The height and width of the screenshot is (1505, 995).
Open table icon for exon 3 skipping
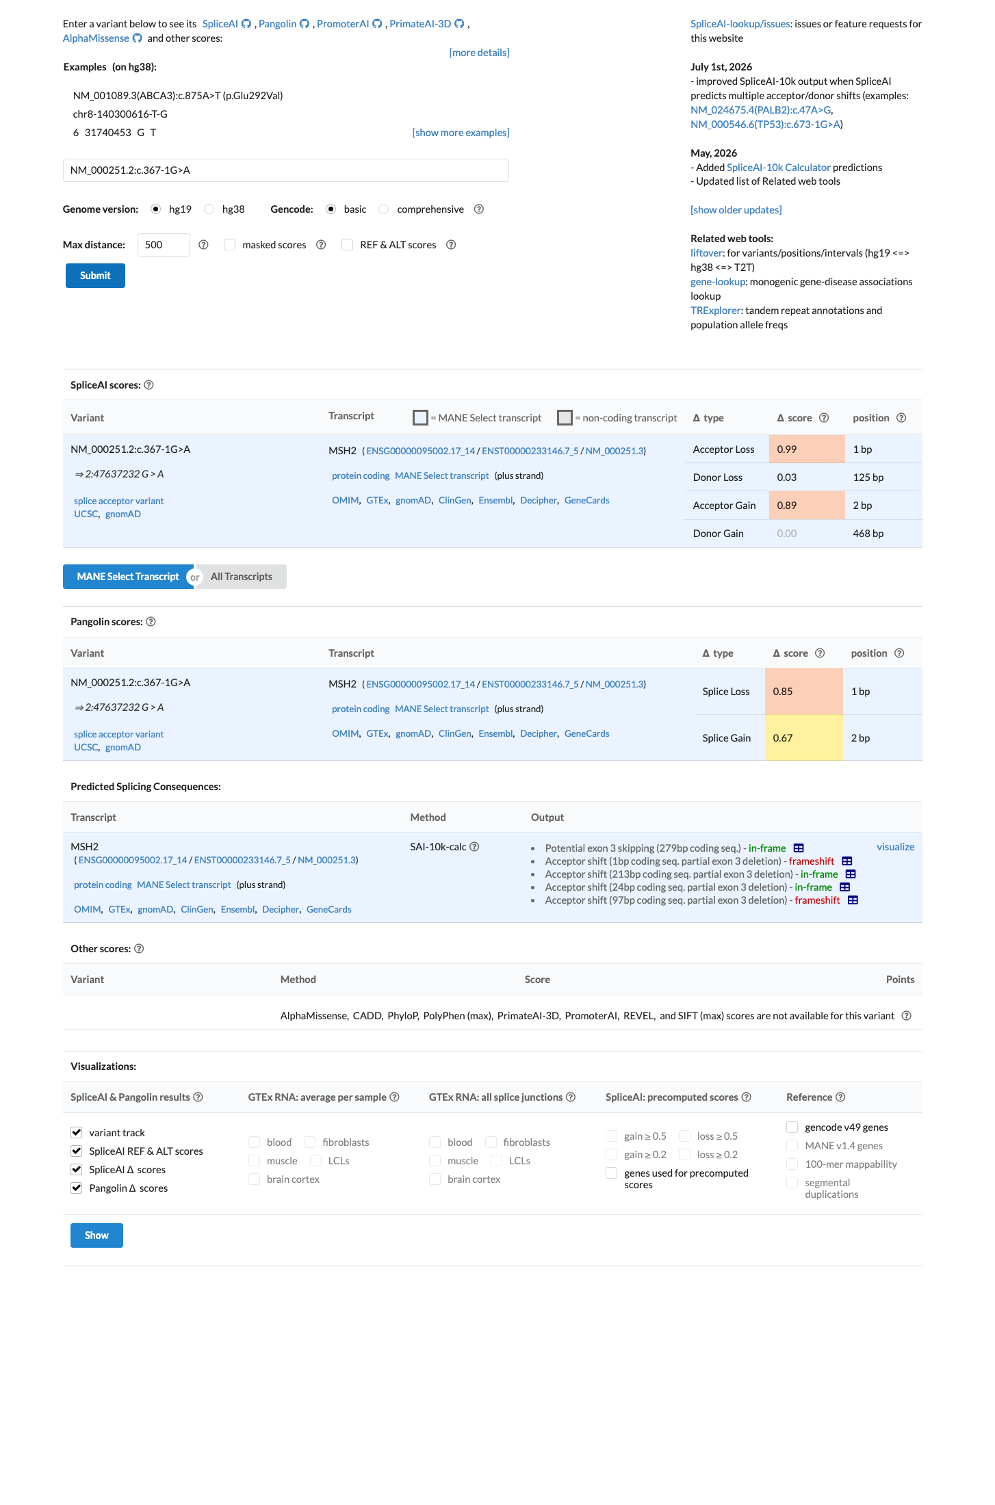[x=799, y=848]
